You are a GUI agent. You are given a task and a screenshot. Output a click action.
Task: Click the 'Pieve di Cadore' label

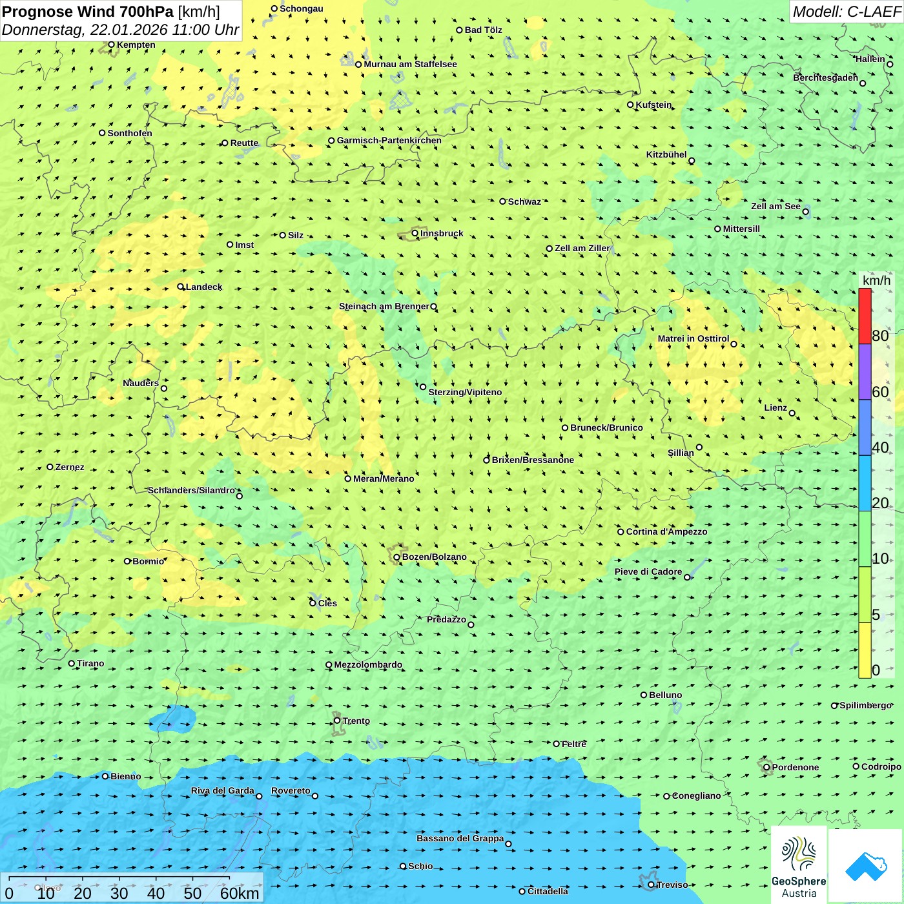click(648, 571)
